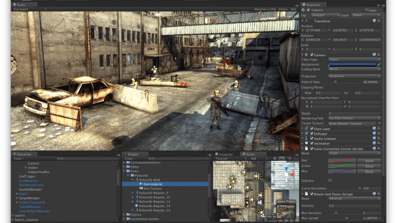The height and width of the screenshot is (223, 397).
Task: Reset the Green color curve
Action: [x=369, y=166]
